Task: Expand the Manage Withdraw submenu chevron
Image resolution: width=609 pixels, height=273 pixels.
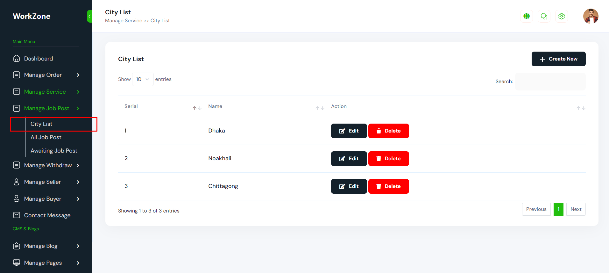Action: [x=78, y=165]
